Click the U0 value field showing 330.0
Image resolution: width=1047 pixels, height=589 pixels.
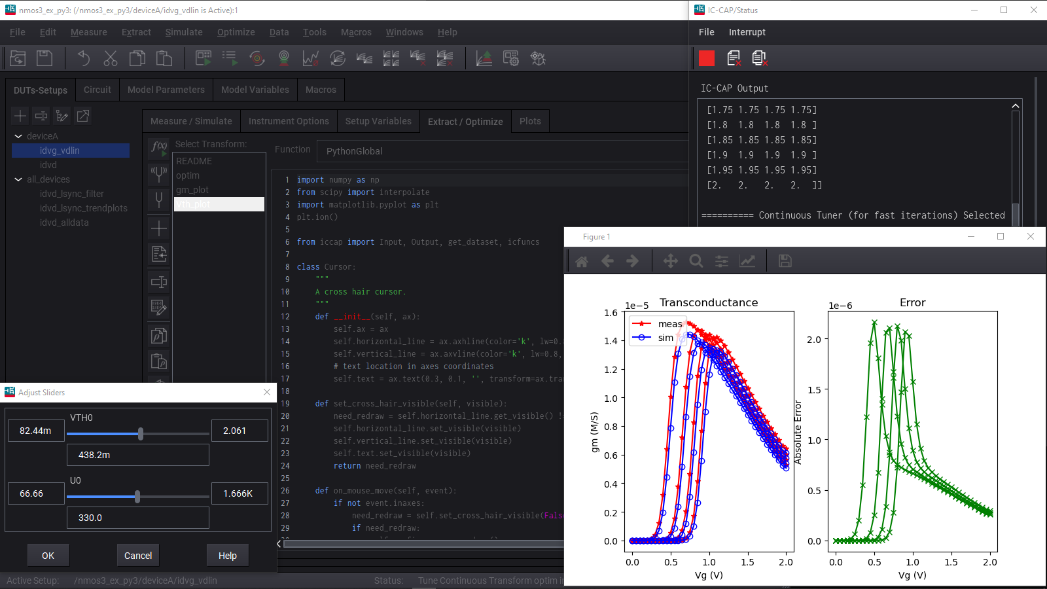point(138,518)
